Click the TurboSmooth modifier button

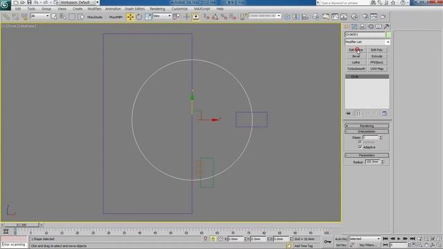[x=356, y=69]
